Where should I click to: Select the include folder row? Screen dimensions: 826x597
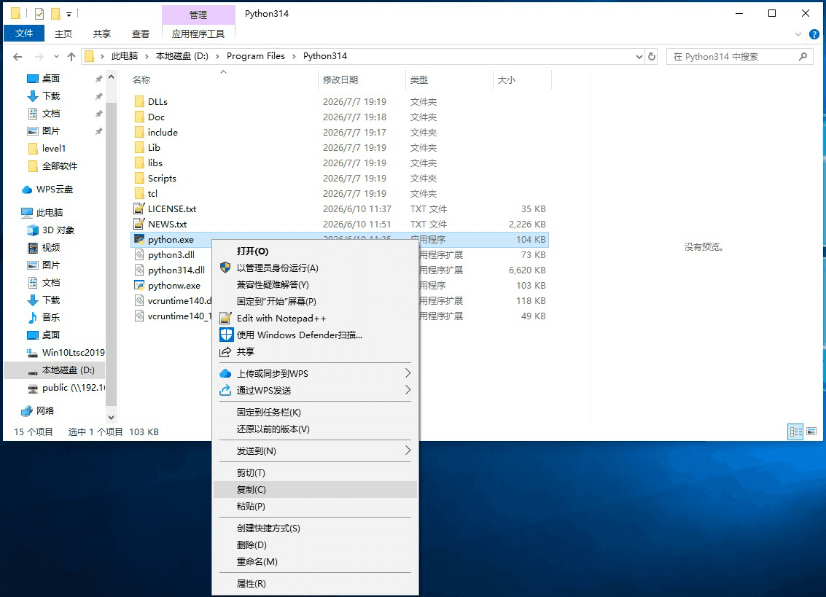[339, 132]
